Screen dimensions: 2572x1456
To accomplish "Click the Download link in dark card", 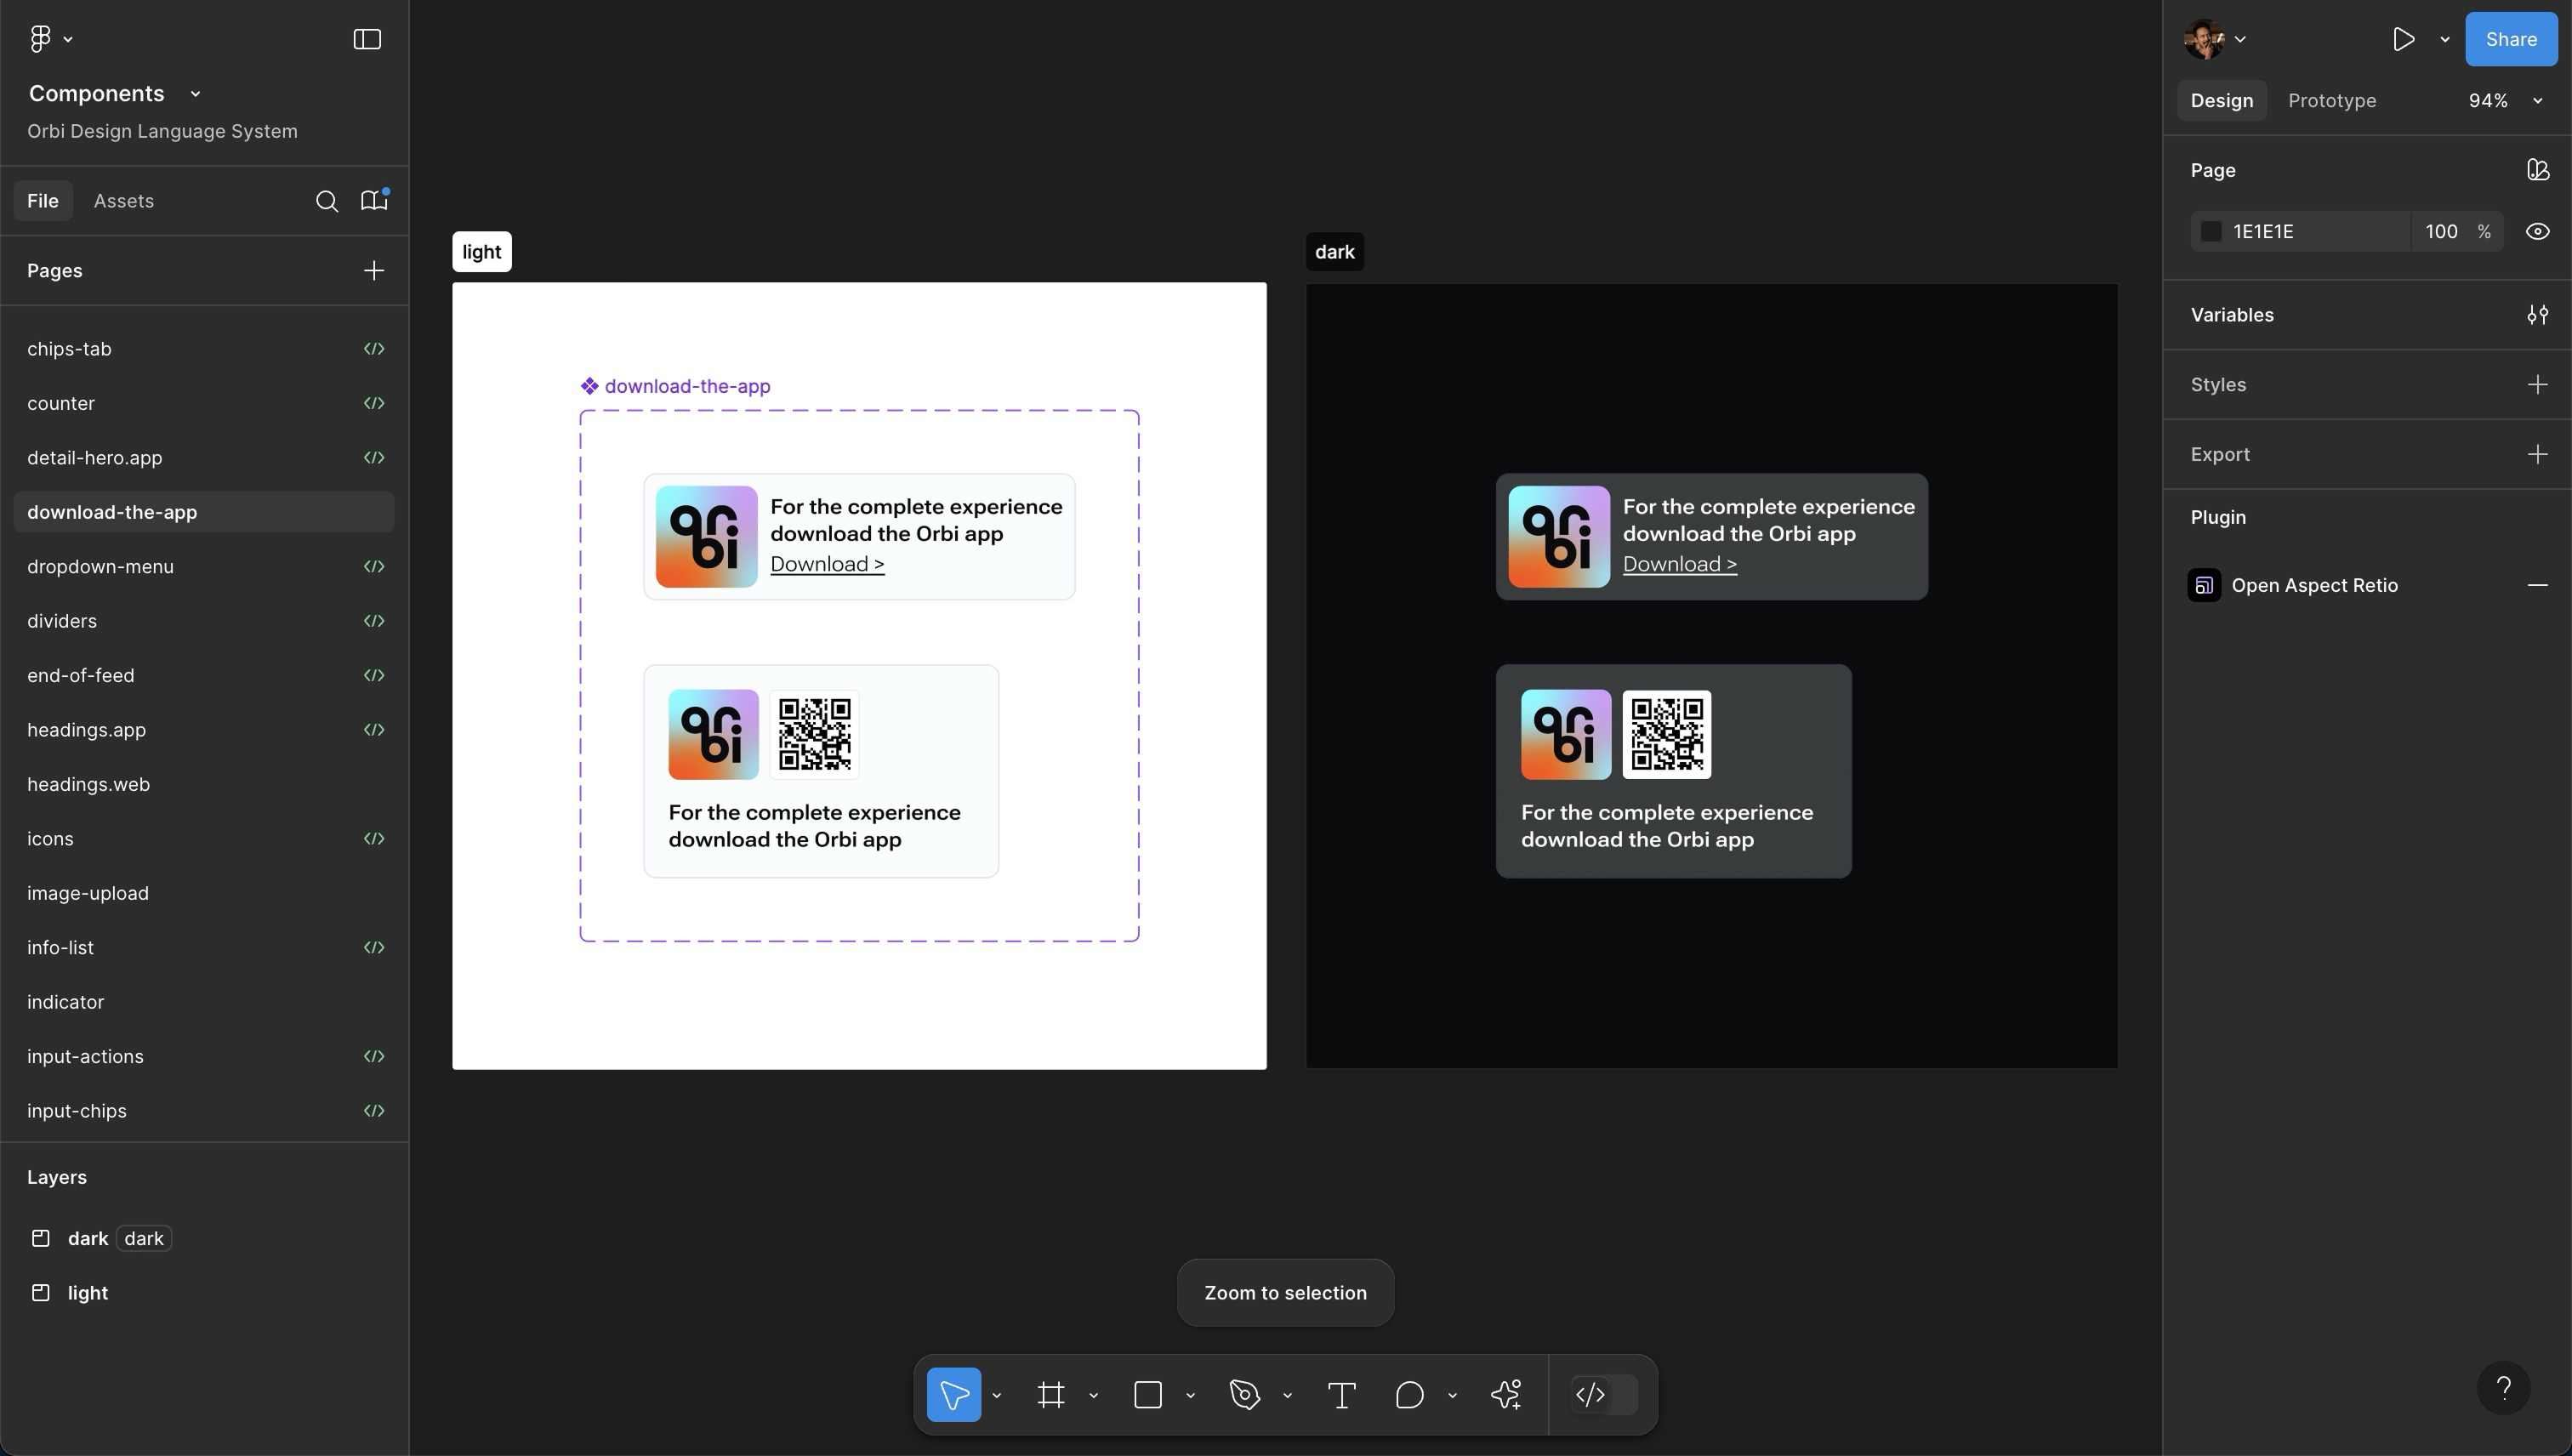I will [1680, 564].
